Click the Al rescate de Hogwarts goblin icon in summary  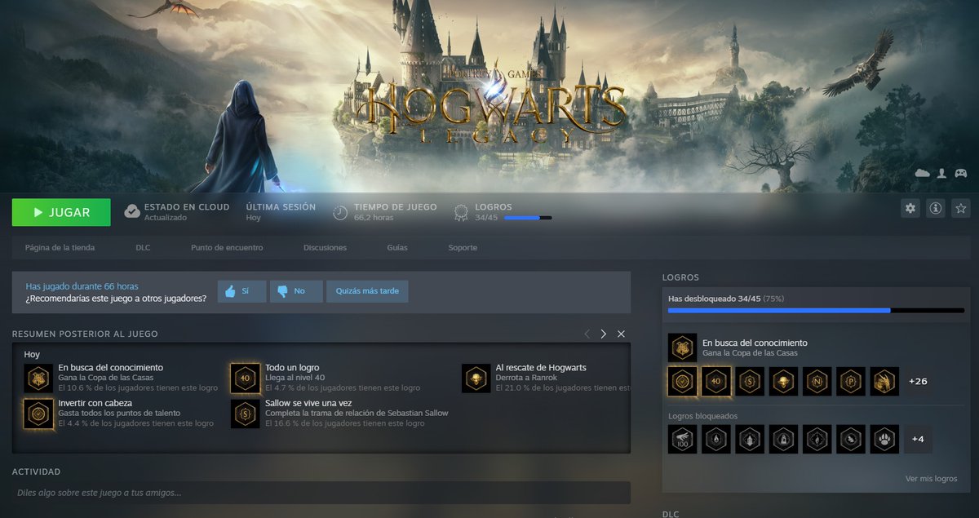point(476,378)
